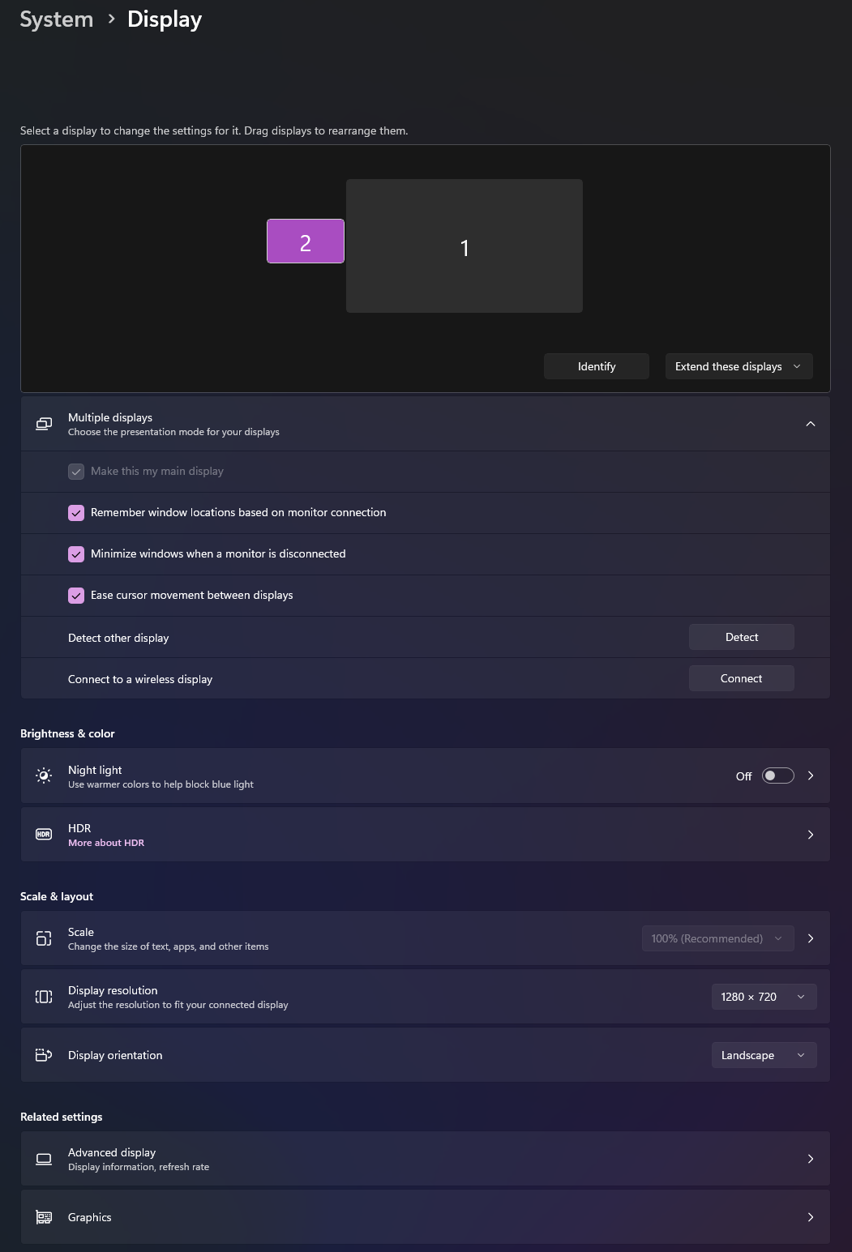
Task: Go back to System in breadcrumb
Action: click(x=57, y=19)
